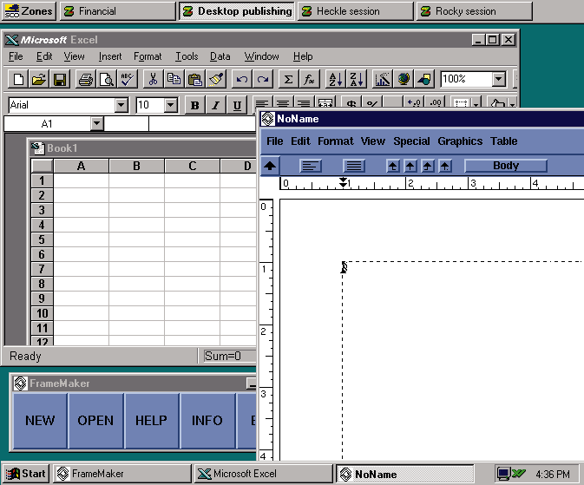The image size is (584, 485).
Task: Click the AutoSum sigma icon
Action: 288,79
